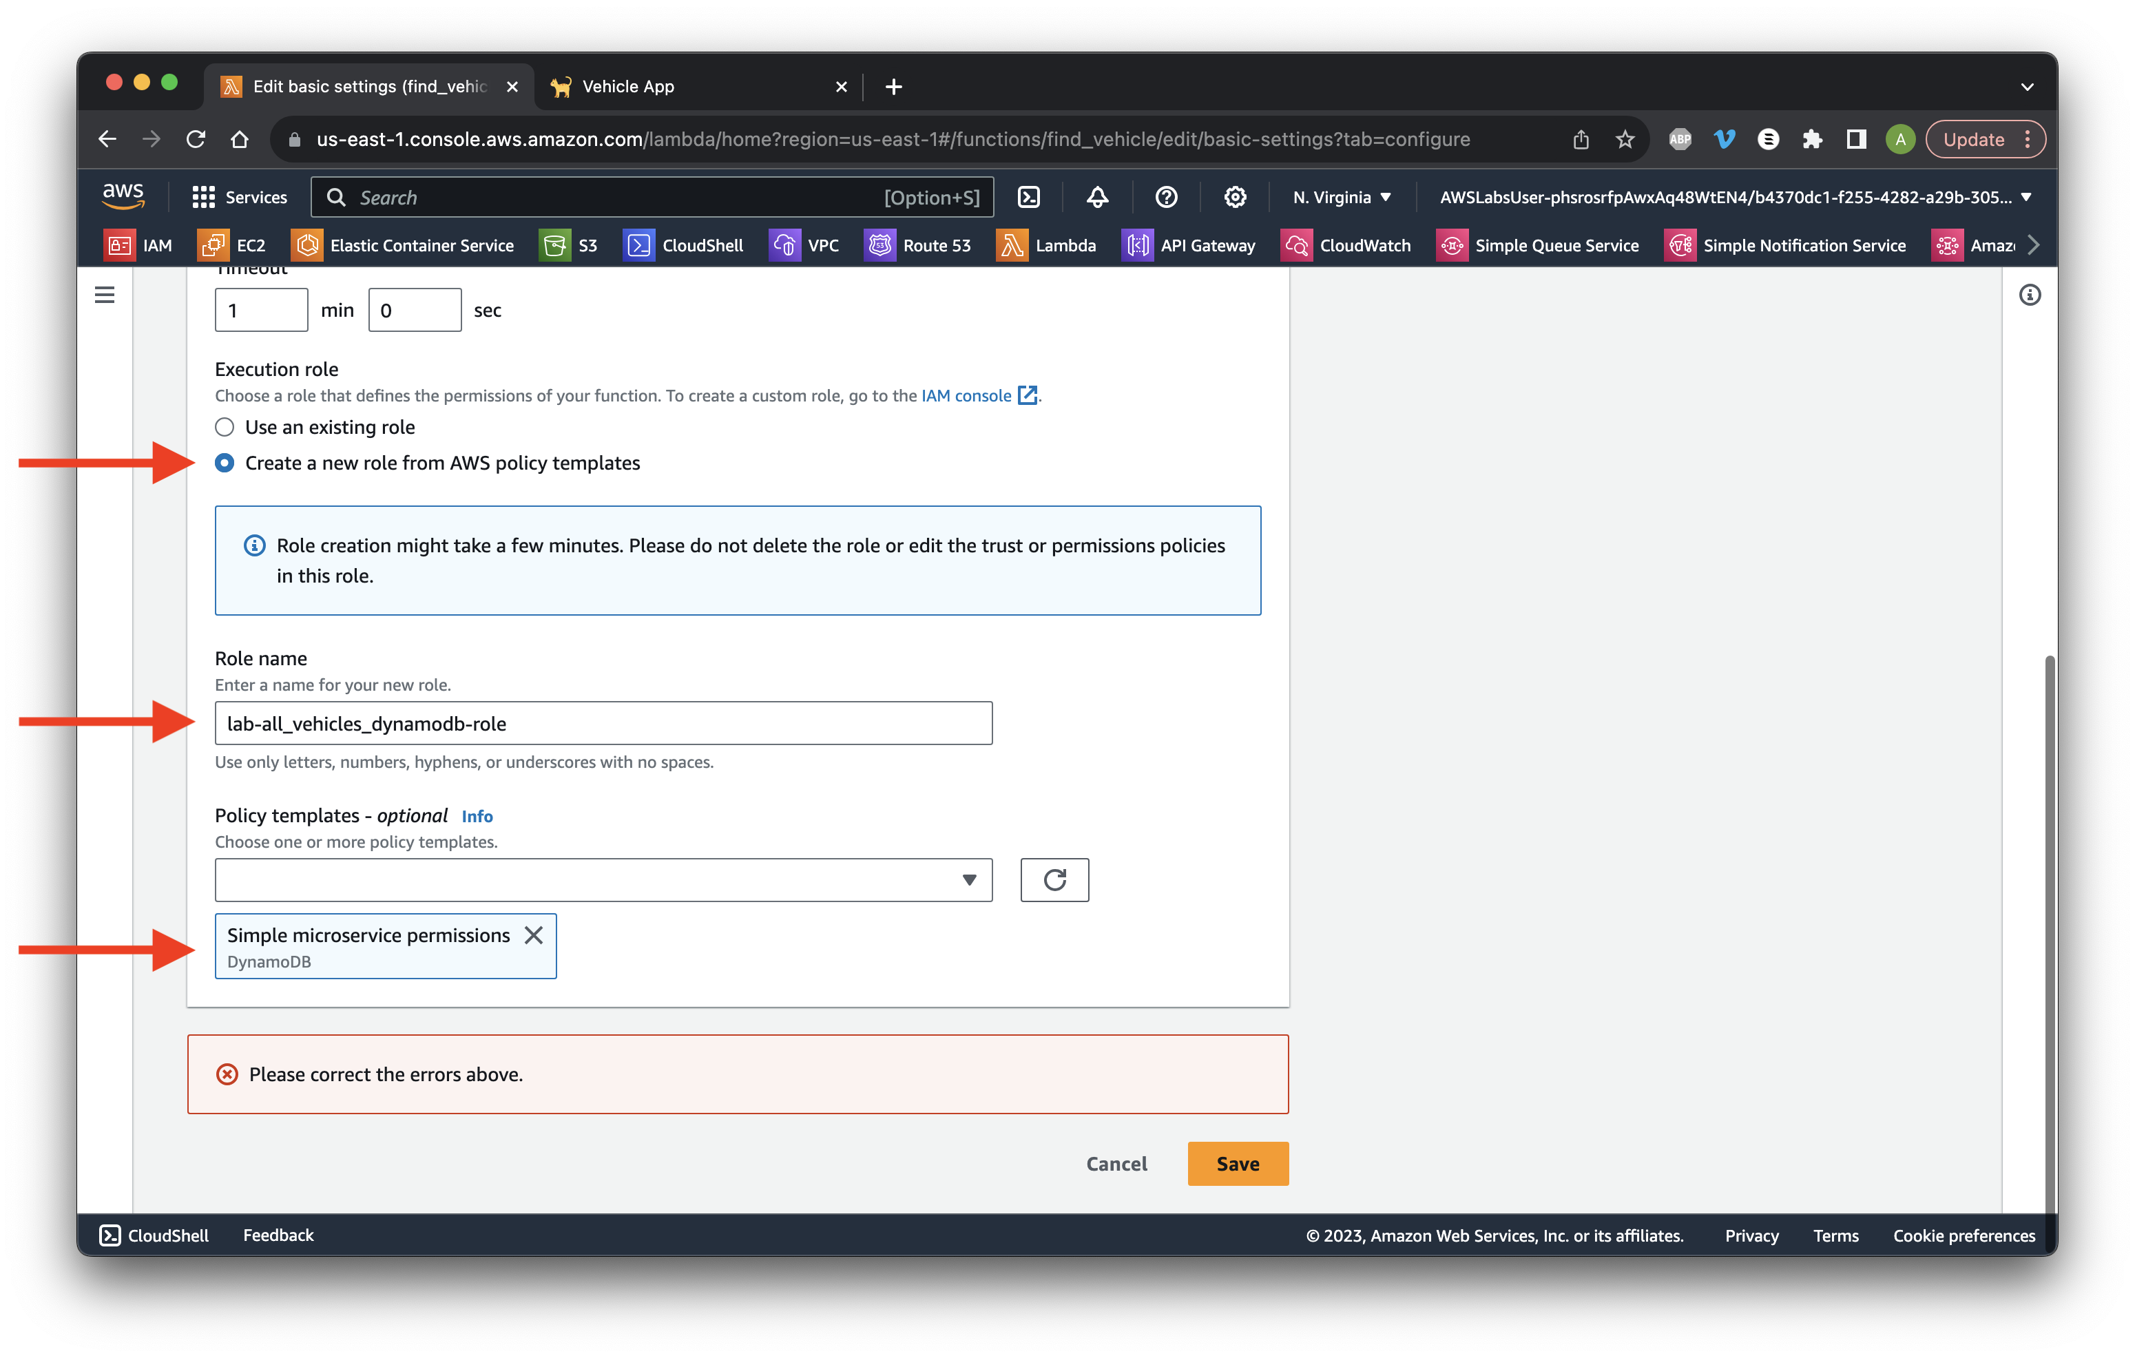Open Elastic Container Service shortcut
This screenshot has width=2135, height=1358.
[x=404, y=246]
